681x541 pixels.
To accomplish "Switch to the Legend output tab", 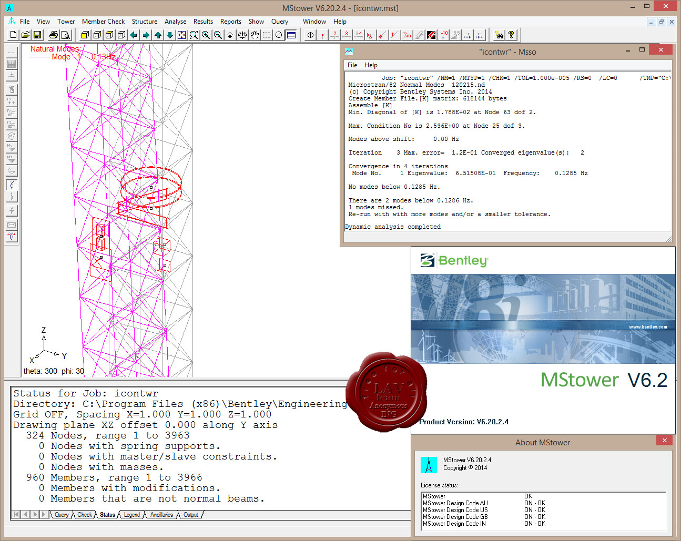I will (132, 515).
